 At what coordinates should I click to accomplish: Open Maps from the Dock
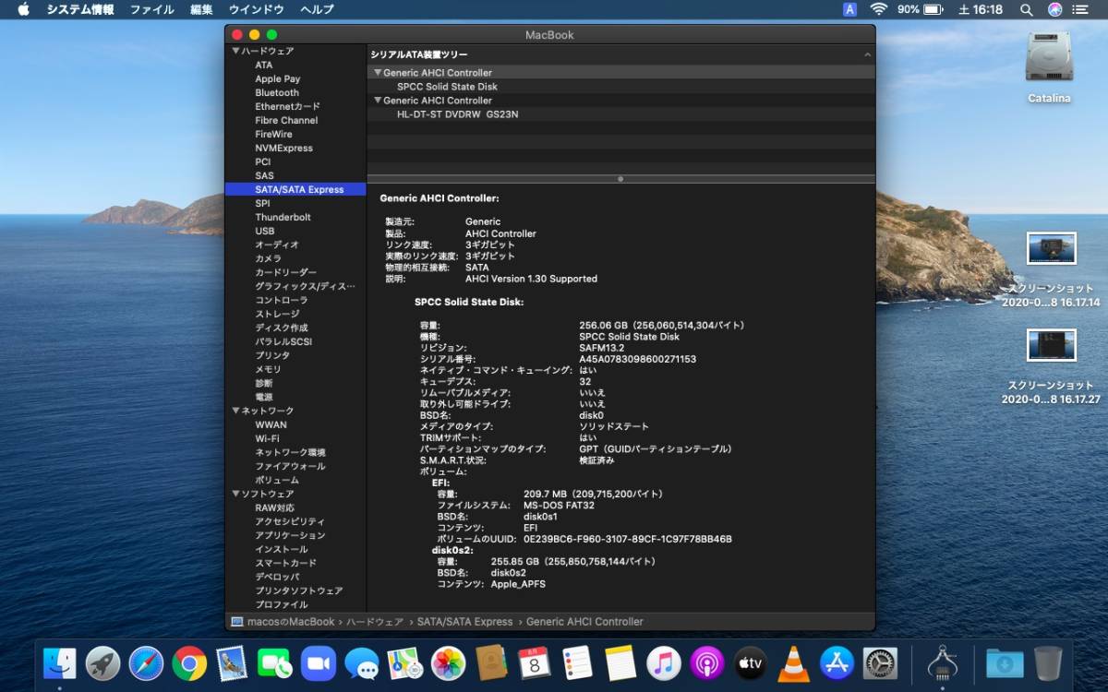pyautogui.click(x=404, y=662)
